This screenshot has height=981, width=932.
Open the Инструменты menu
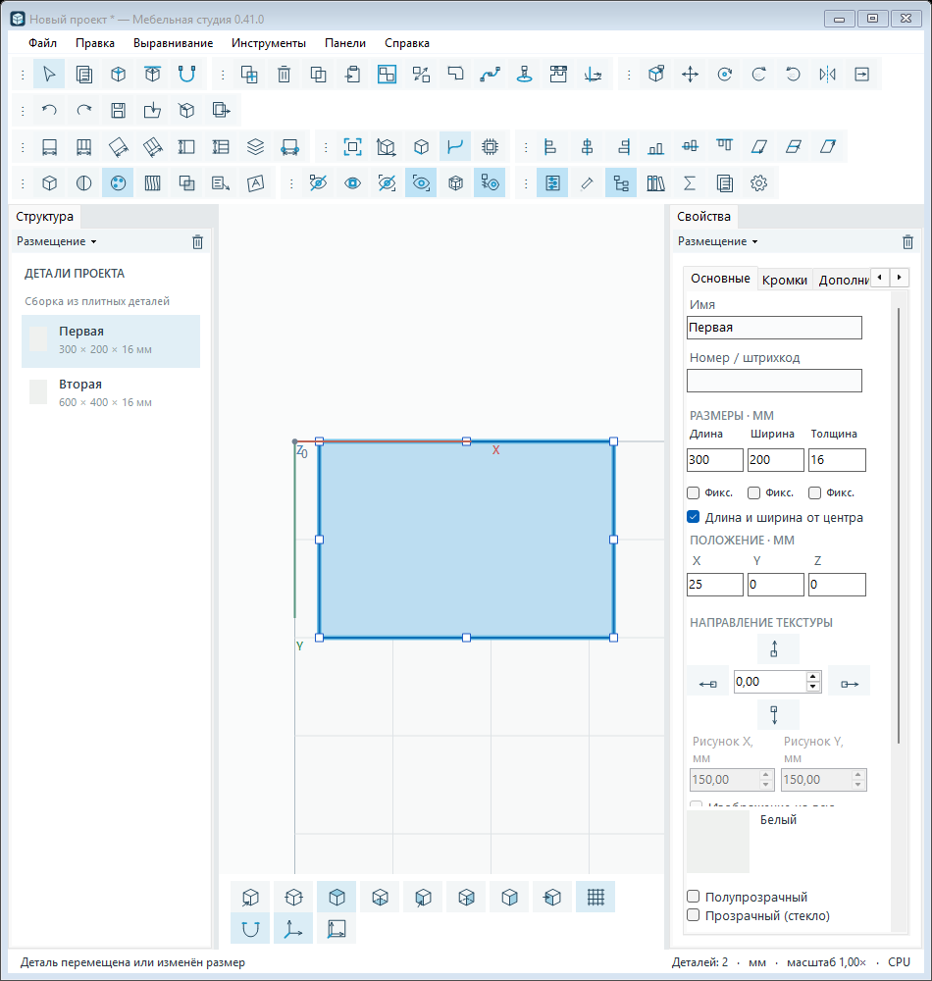click(269, 43)
